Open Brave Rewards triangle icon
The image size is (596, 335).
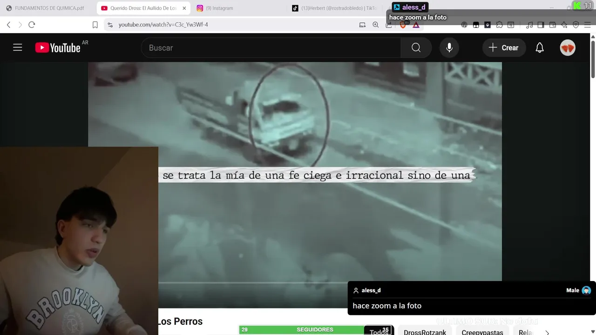[x=416, y=25]
